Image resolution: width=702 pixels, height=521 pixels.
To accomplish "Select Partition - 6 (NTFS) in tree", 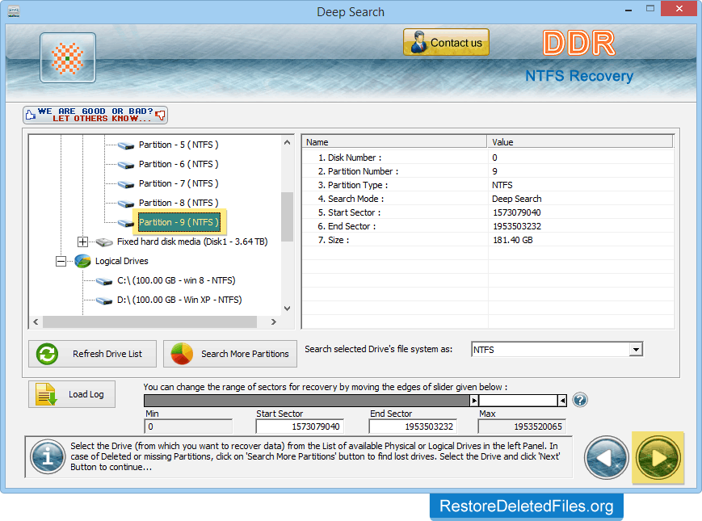I will 179,164.
